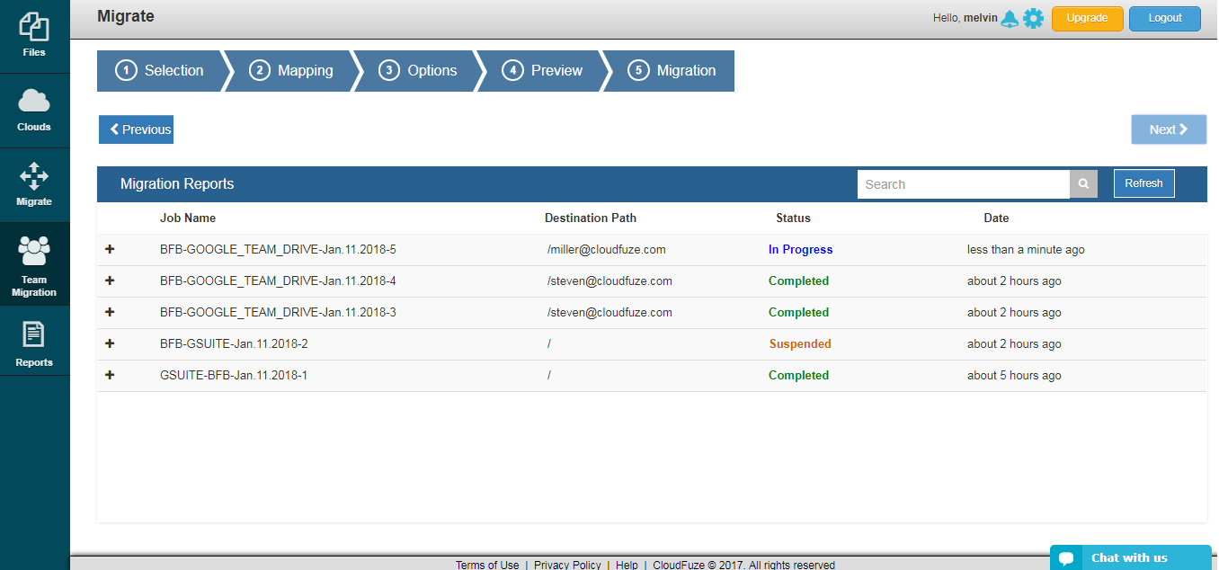Go to step 4 Preview
Screen dimensions: 1219x570
(542, 71)
